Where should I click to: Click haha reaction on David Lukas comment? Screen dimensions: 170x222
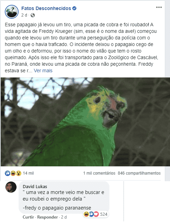click(x=86, y=214)
